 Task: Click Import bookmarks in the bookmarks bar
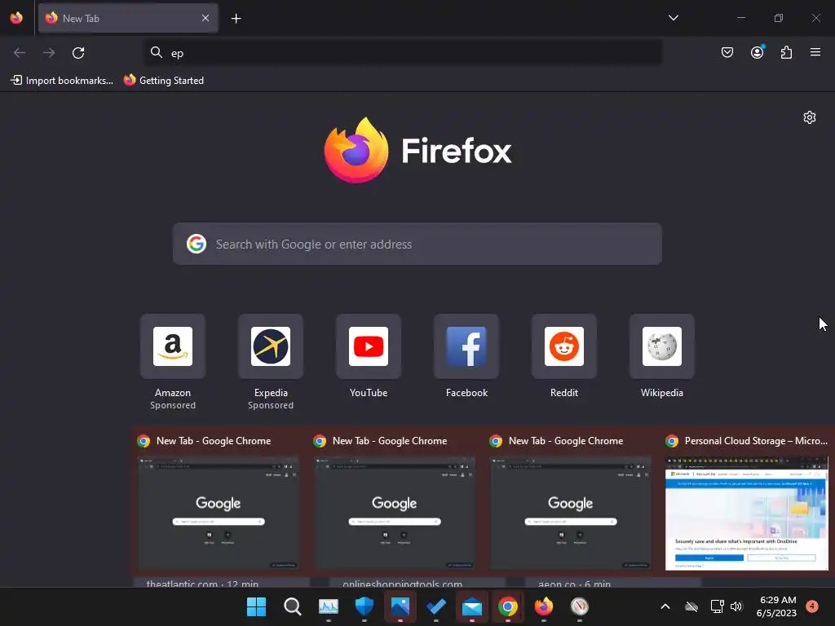click(62, 81)
